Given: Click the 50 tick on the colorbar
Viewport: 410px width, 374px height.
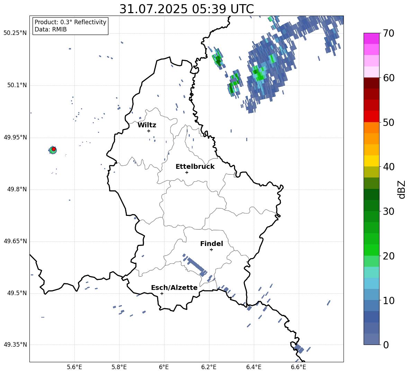Looking at the screenshot, I should [389, 122].
